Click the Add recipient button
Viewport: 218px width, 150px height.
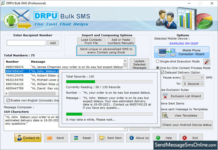(53, 43)
